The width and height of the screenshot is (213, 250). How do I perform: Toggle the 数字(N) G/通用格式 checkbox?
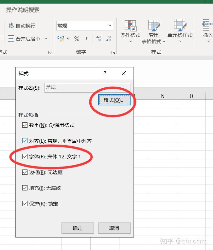point(25,125)
